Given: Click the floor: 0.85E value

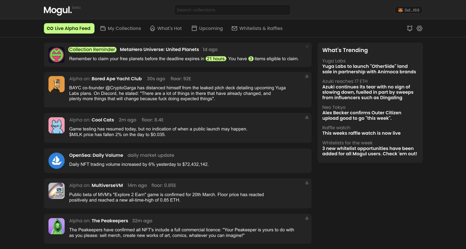Looking at the screenshot, I should pos(164,185).
